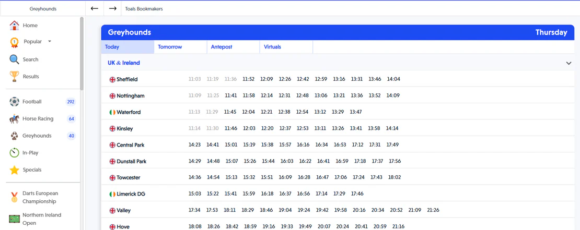580x230 pixels.
Task: Click the Football ball icon
Action: click(x=14, y=102)
